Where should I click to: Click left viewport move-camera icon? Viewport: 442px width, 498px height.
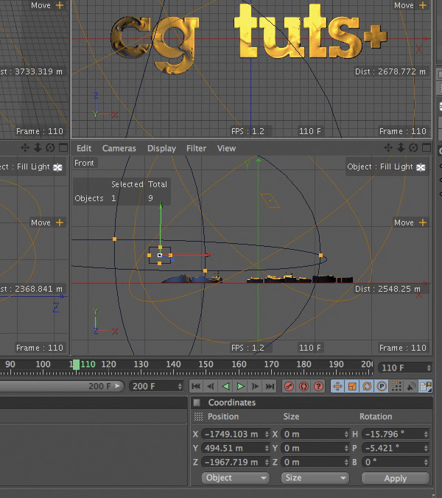coord(25,147)
